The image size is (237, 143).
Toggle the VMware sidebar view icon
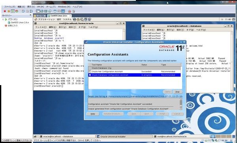tap(38, 11)
